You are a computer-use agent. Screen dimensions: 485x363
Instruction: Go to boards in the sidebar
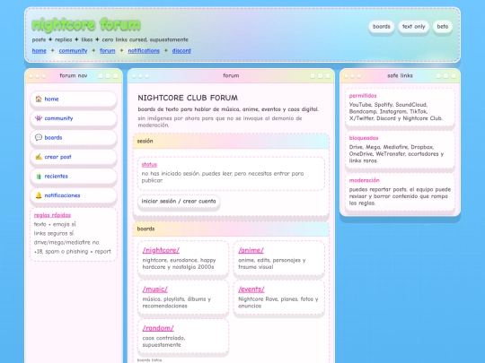click(74, 138)
